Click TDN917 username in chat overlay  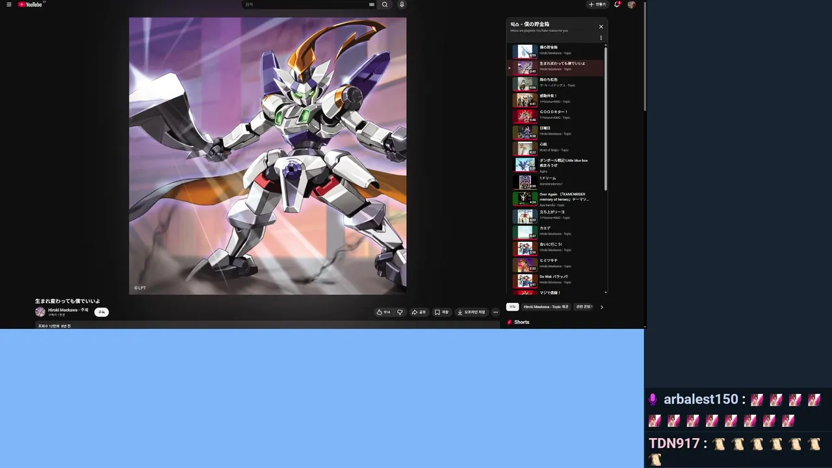pyautogui.click(x=673, y=443)
